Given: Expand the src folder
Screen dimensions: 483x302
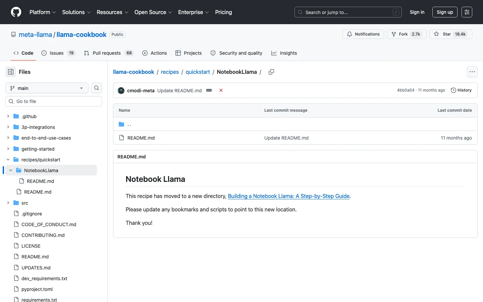Looking at the screenshot, I should pos(8,203).
